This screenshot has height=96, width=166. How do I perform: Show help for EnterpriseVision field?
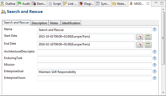point(155,78)
